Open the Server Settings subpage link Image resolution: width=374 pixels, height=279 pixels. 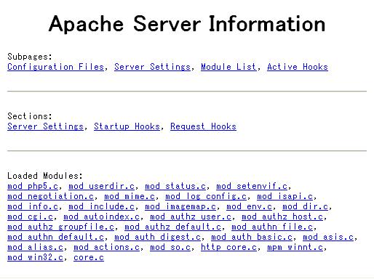pyautogui.click(x=152, y=67)
